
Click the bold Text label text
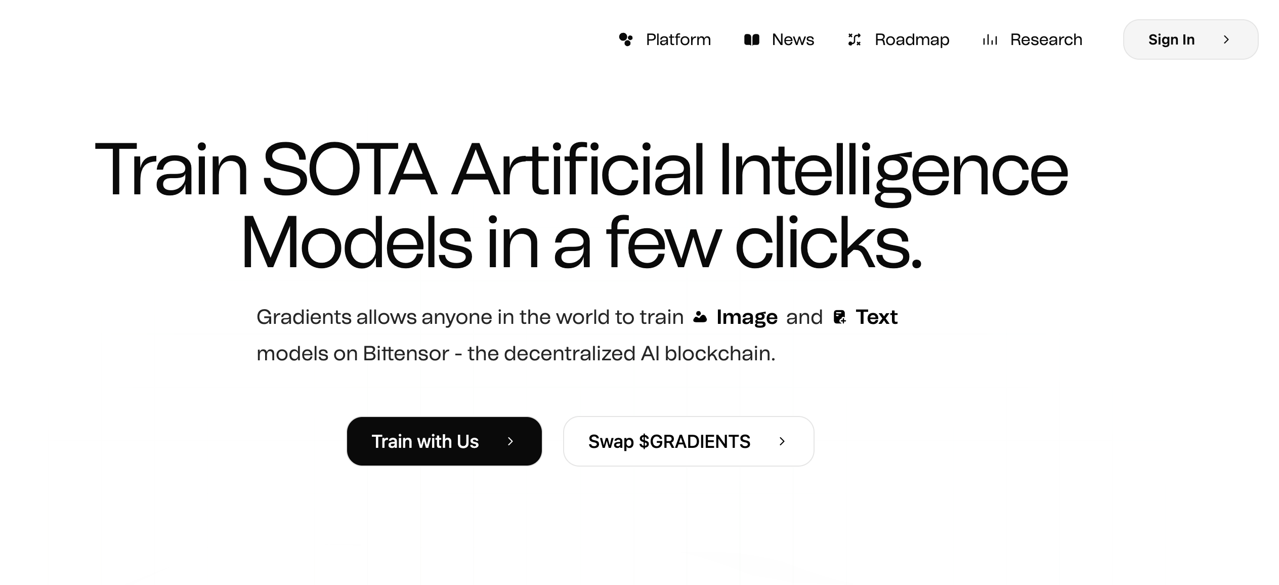point(877,317)
